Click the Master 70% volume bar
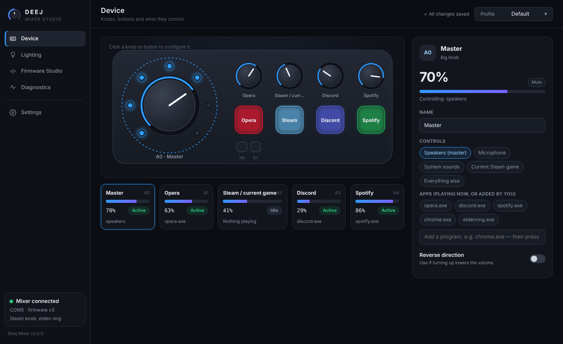This screenshot has height=344, width=563. tap(482, 91)
